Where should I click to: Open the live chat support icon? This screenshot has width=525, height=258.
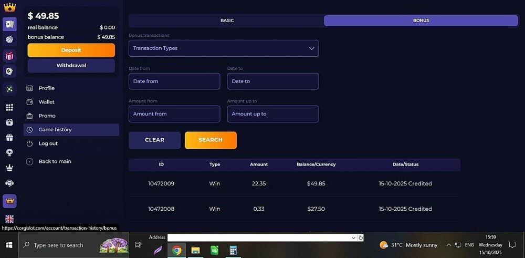pos(9,183)
